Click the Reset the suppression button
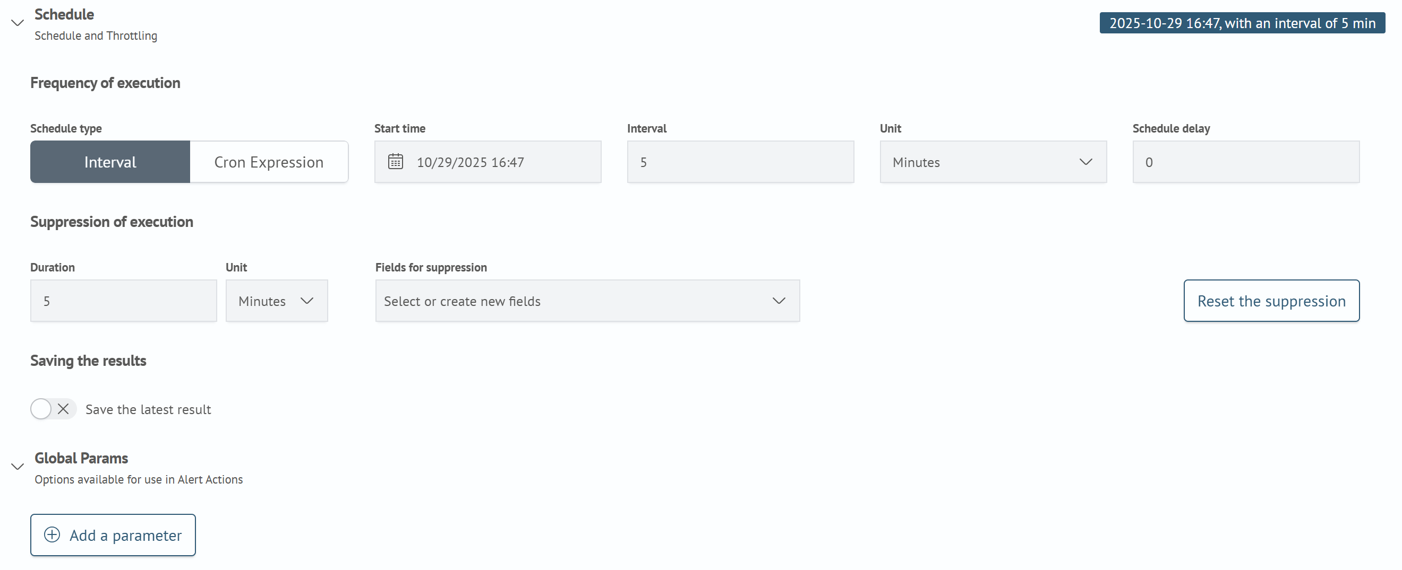Screen dimensions: 1402x570 [1271, 301]
